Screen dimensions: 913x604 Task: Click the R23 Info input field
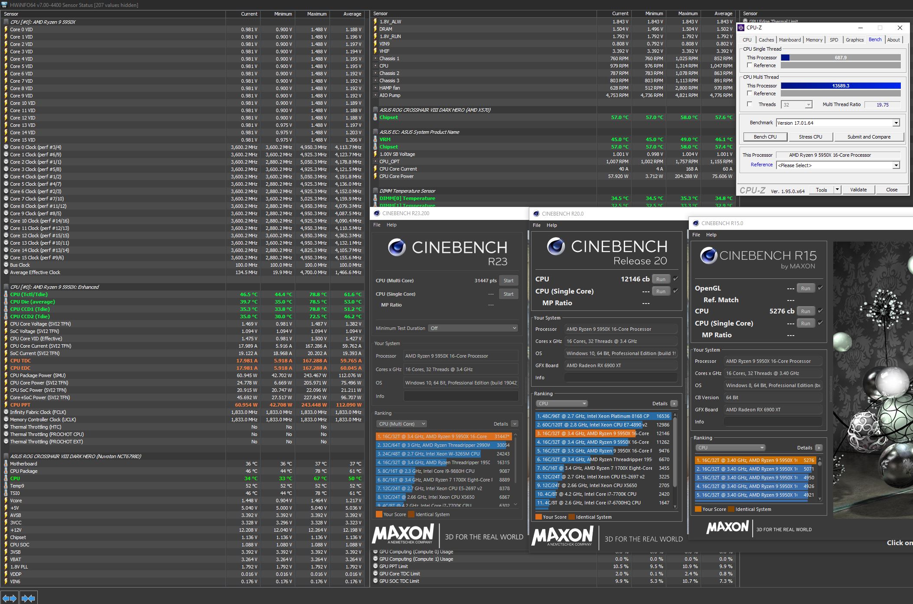[461, 396]
